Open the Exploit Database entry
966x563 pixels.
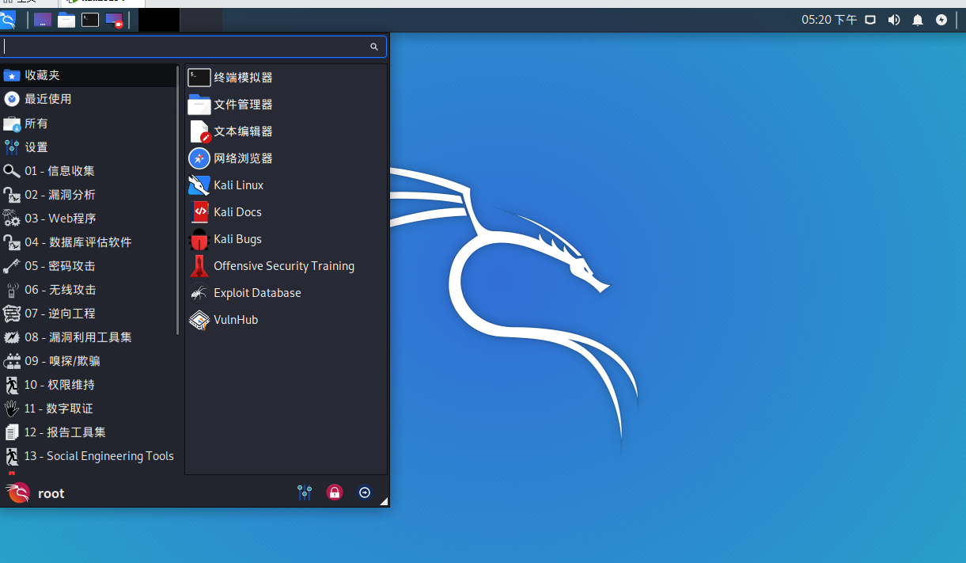(x=286, y=293)
